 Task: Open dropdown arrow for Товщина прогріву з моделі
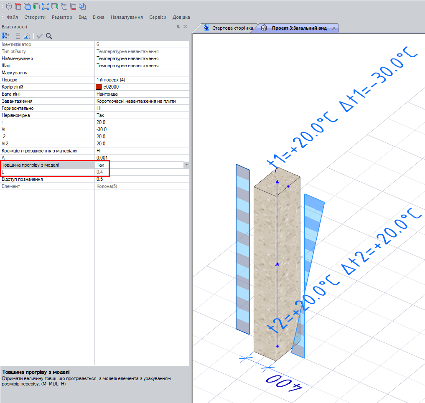(x=186, y=165)
